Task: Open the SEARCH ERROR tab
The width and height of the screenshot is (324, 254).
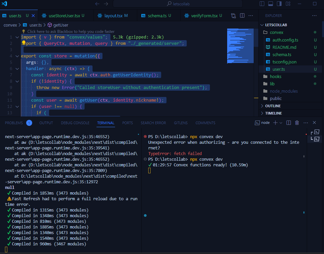Action: pyautogui.click(x=153, y=123)
